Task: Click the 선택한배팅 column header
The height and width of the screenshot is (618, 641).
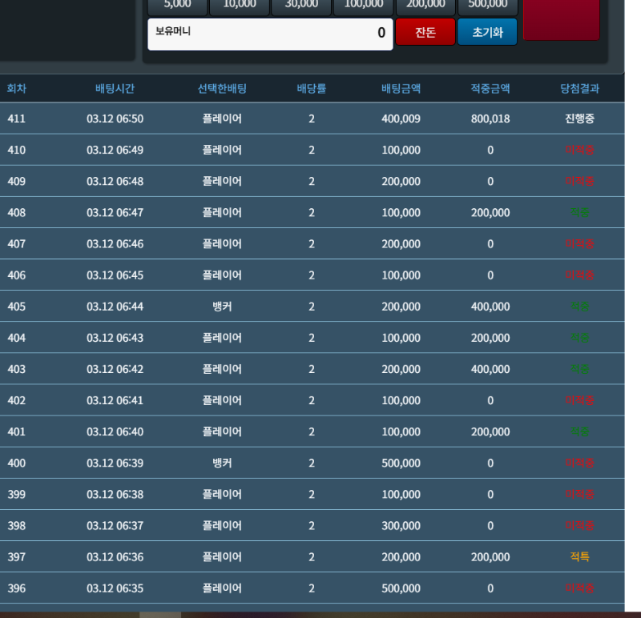Action: point(222,89)
